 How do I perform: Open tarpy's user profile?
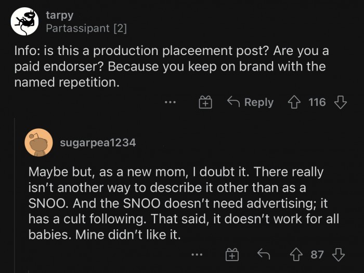pyautogui.click(x=60, y=16)
